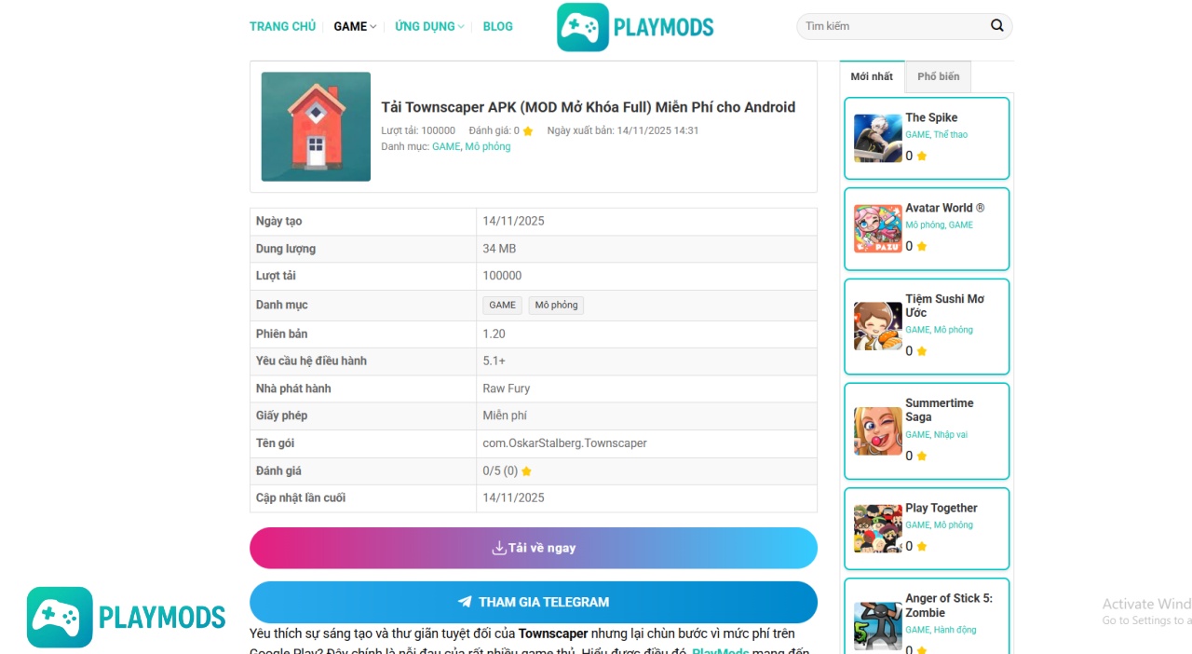Open The Spike title link

click(931, 117)
